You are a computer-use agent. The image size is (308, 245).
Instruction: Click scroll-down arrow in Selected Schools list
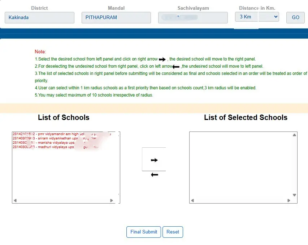pos(294,195)
